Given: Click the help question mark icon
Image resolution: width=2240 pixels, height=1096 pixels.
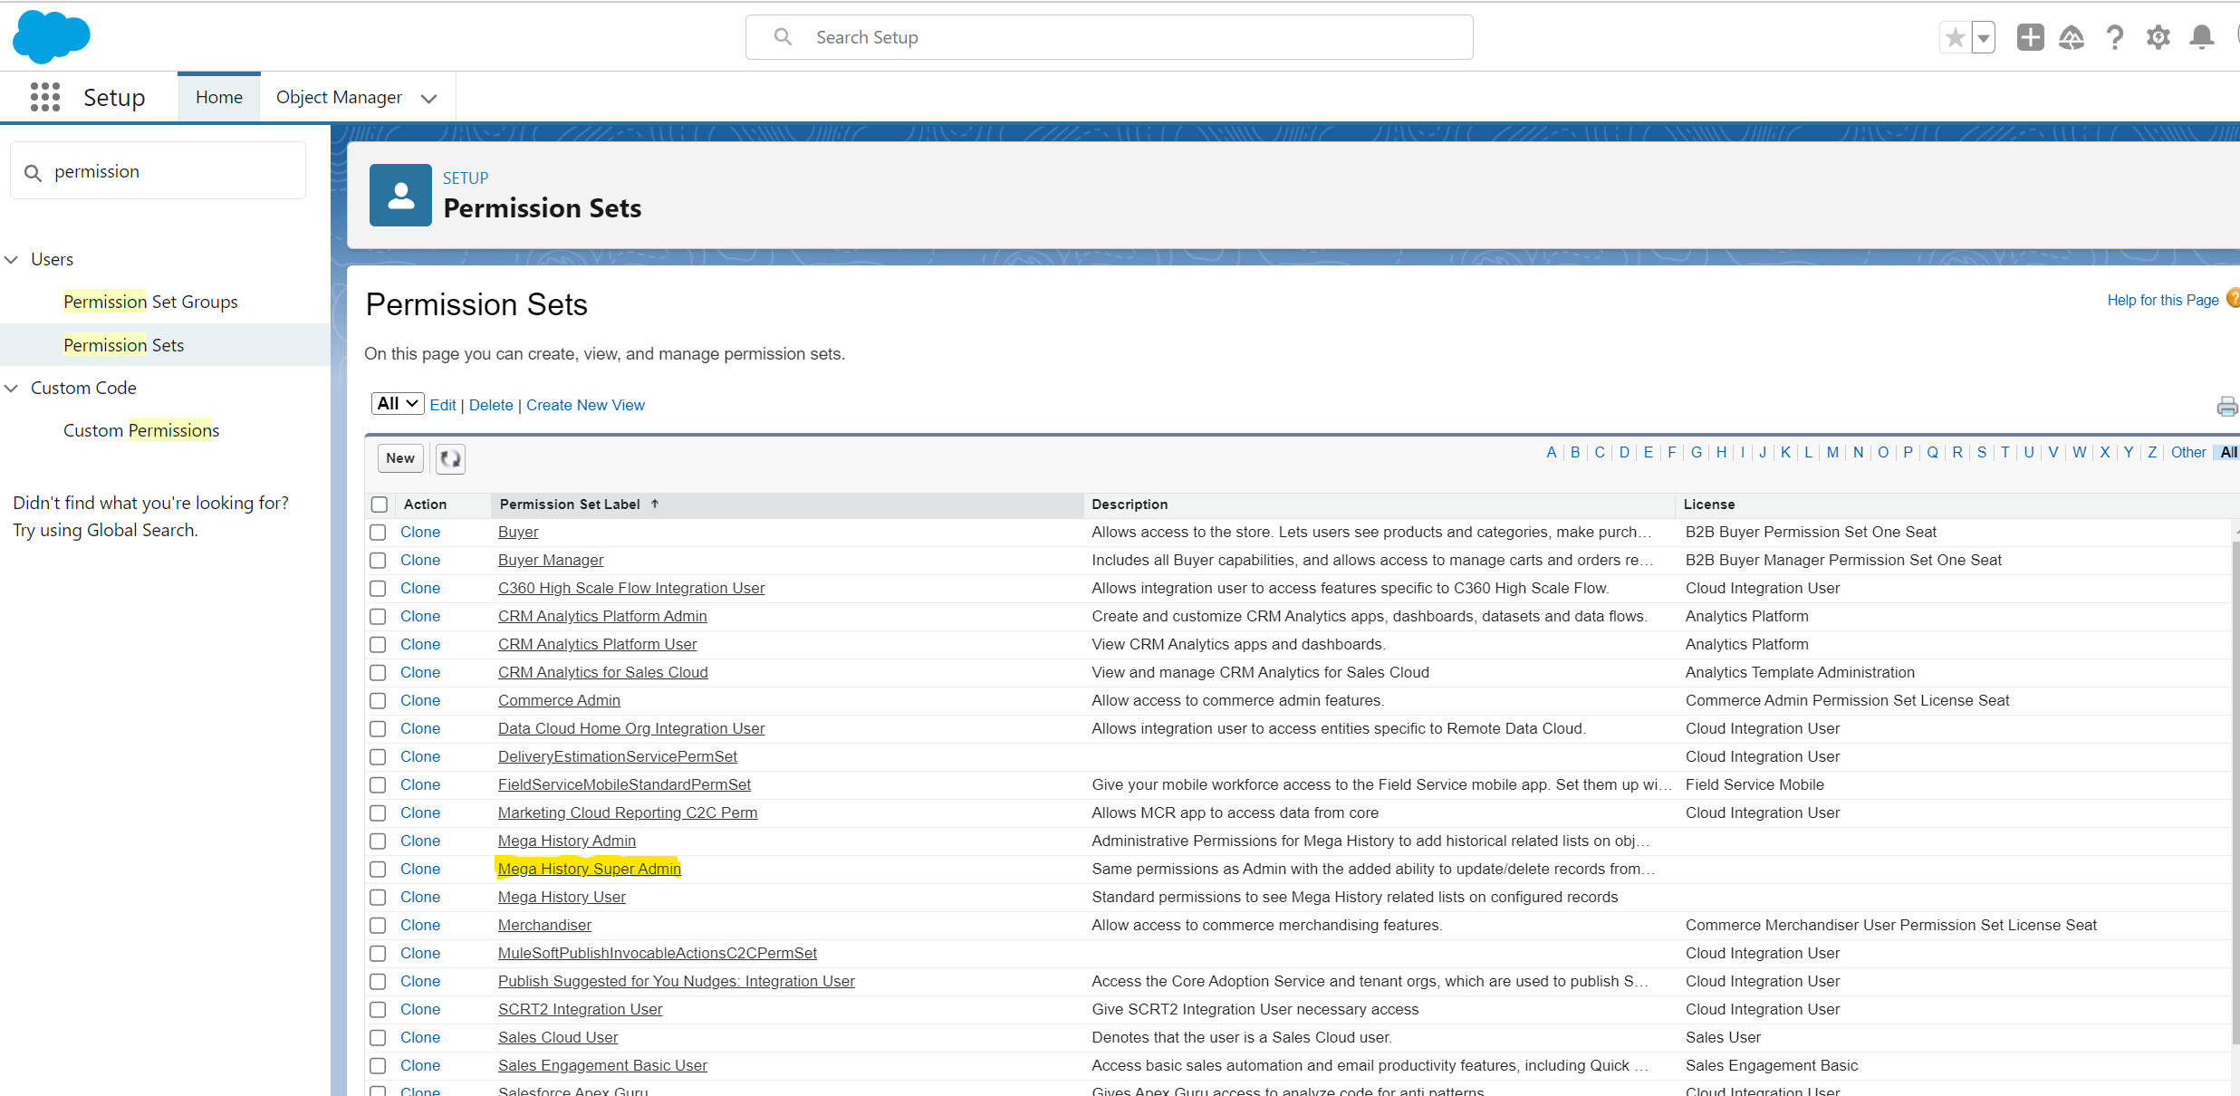Looking at the screenshot, I should [2115, 37].
